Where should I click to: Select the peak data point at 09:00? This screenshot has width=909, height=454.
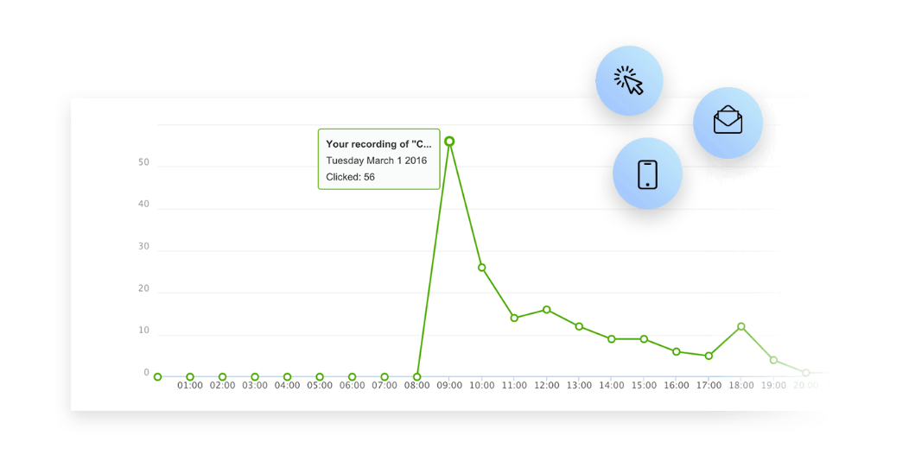[x=449, y=142]
